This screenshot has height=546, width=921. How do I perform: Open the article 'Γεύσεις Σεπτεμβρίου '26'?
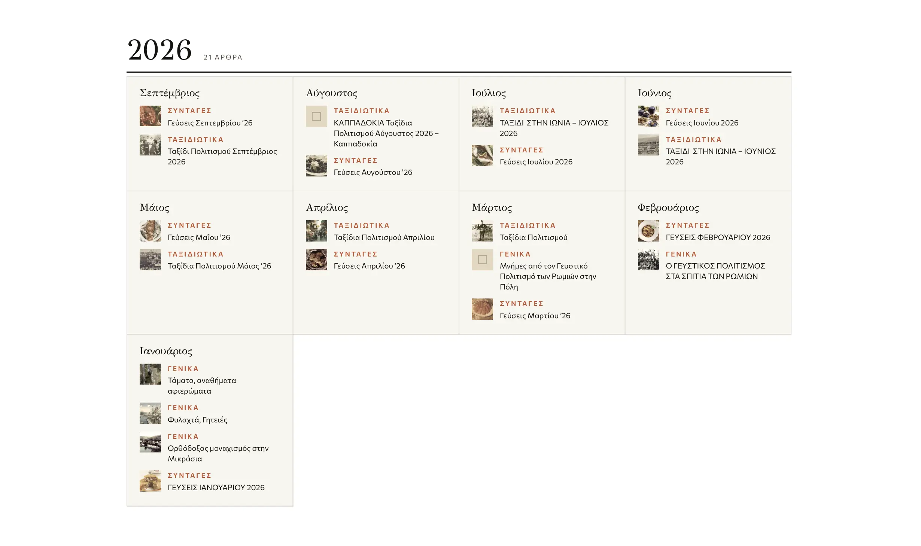coord(210,123)
